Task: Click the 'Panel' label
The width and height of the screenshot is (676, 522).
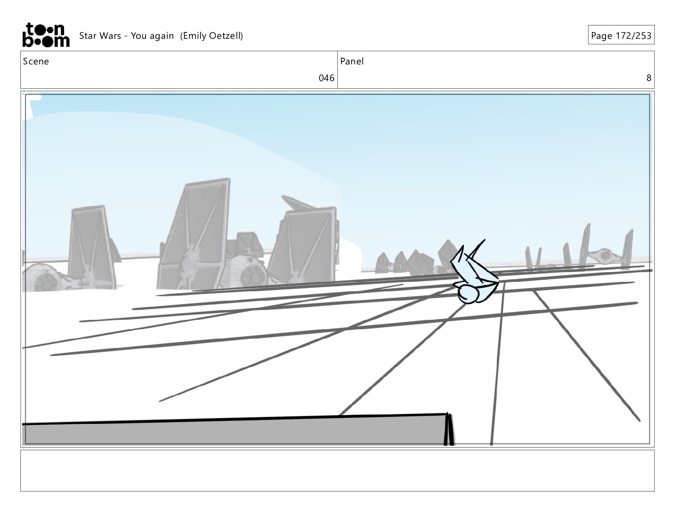Action: tap(352, 61)
